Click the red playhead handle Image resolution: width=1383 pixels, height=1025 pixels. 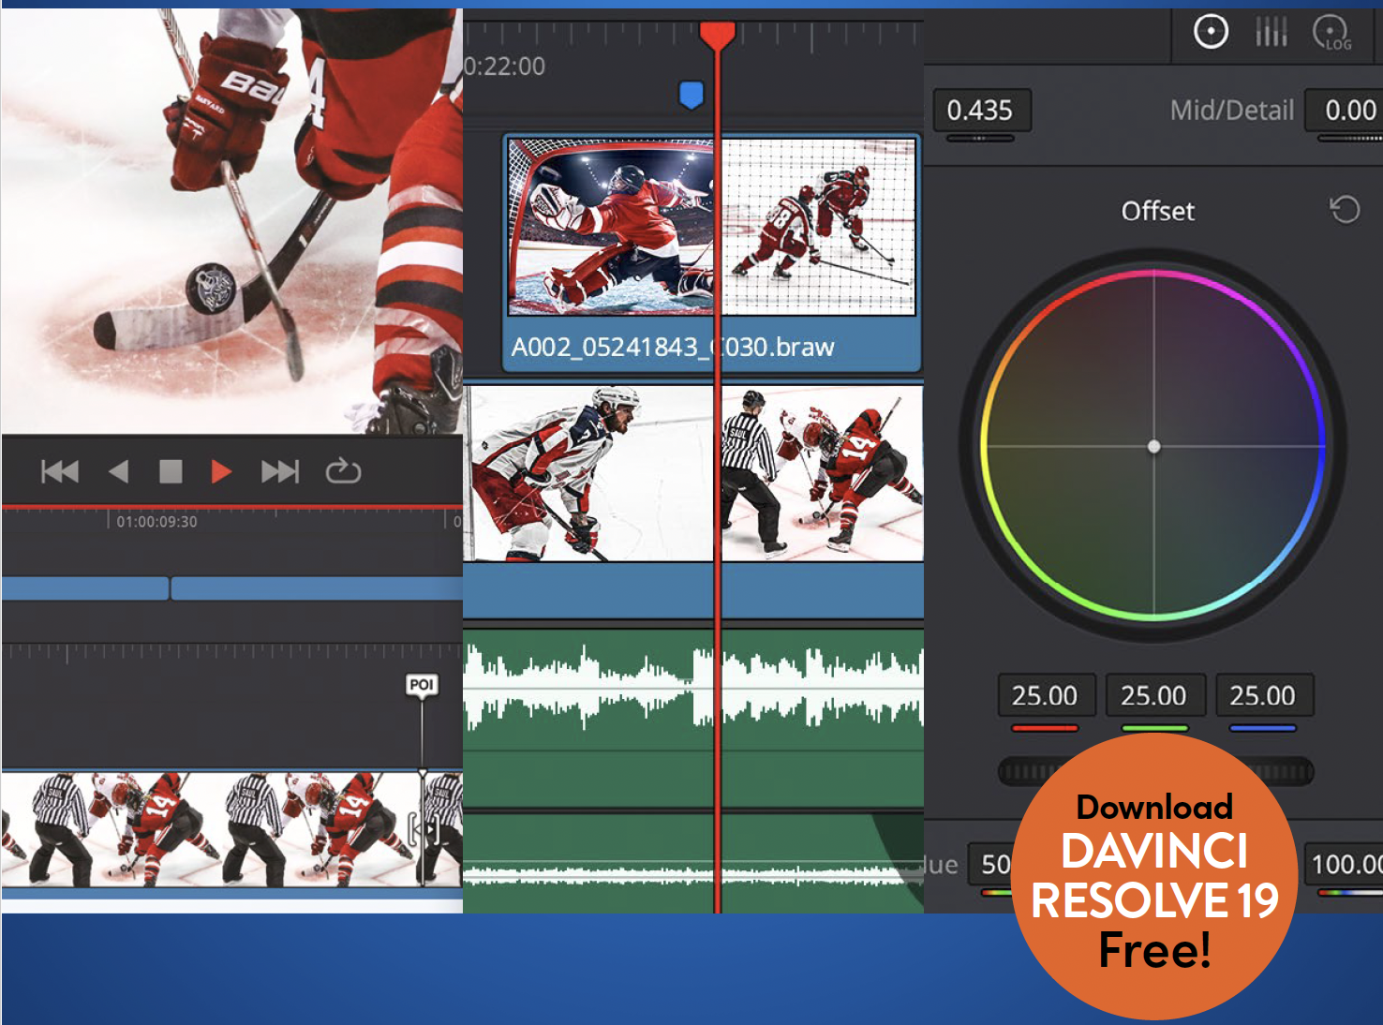coord(718,36)
